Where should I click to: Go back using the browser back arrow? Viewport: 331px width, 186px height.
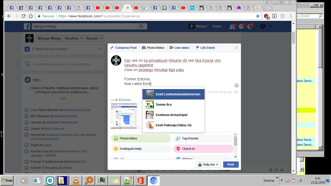pos(9,16)
